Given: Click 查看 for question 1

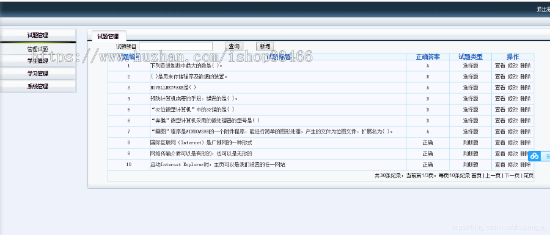Looking at the screenshot, I should pos(500,65).
